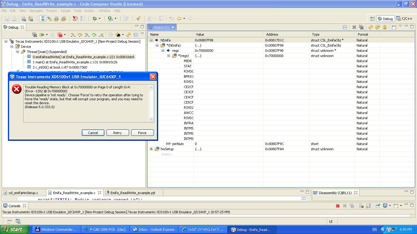Click the Step Into icon in Debug view
The width and height of the screenshot is (417, 234).
coord(73,35)
